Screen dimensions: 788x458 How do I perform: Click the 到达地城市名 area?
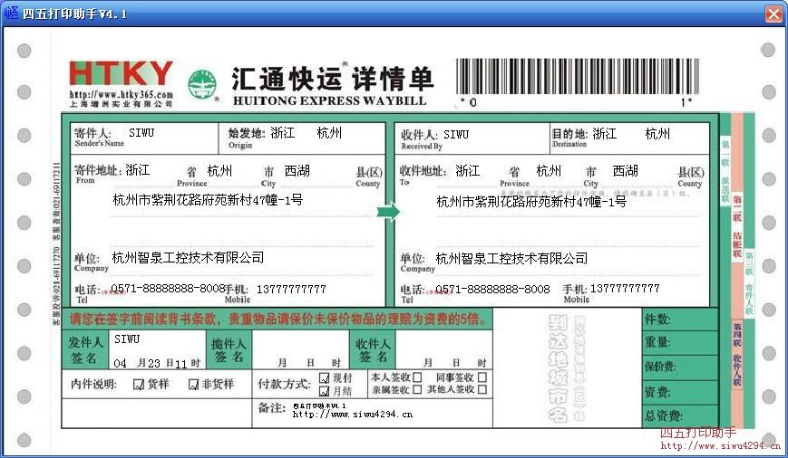pyautogui.click(x=567, y=368)
